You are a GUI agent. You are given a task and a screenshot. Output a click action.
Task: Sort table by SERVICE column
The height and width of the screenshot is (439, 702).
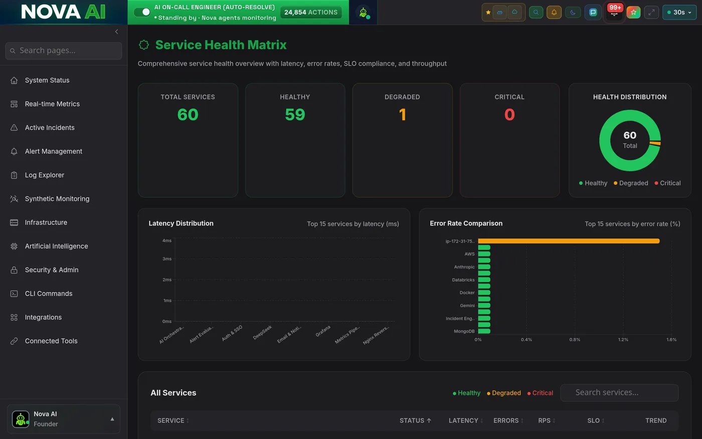coord(173,420)
